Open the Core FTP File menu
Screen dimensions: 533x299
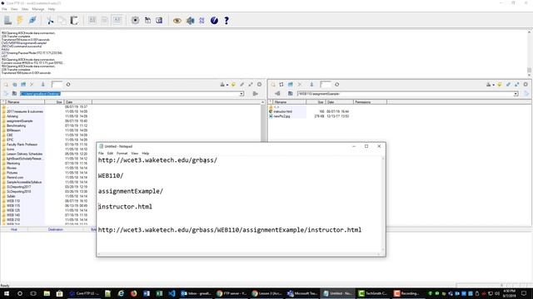4,9
